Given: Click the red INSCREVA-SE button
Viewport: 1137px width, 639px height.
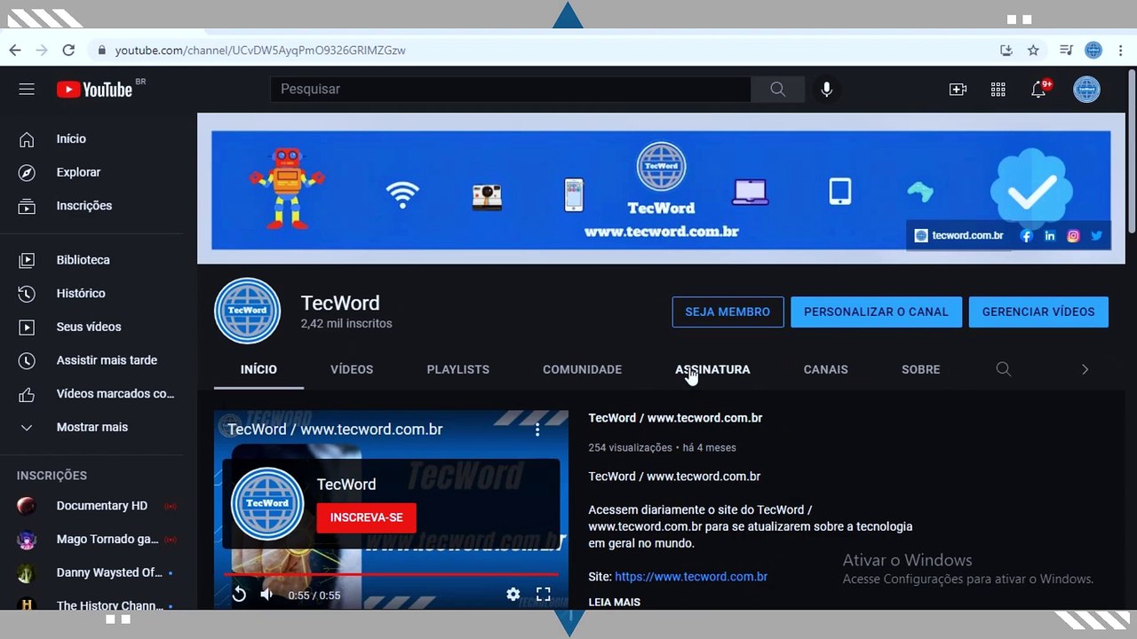Looking at the screenshot, I should pos(366,517).
